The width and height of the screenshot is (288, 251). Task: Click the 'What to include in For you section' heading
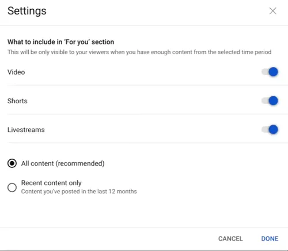point(60,42)
